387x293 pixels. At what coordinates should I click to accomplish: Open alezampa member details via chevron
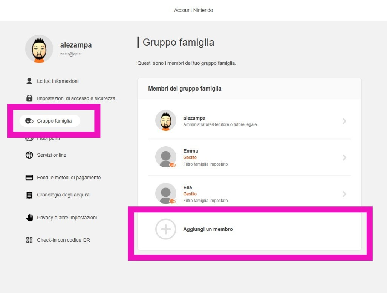pyautogui.click(x=344, y=121)
